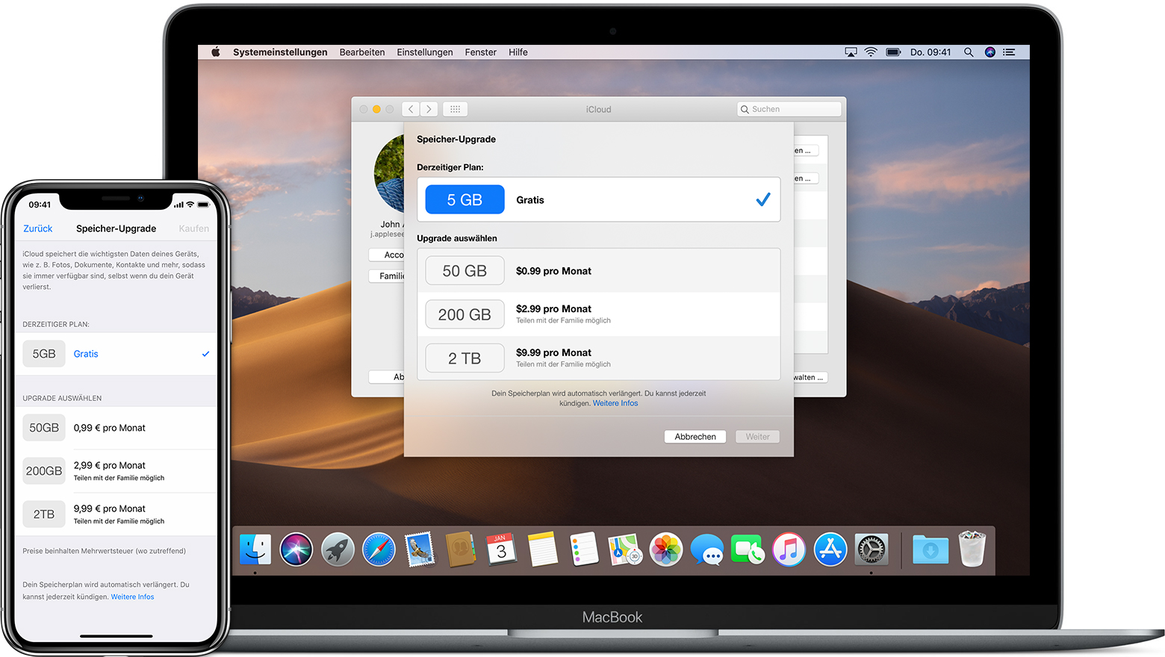Viewport: 1165px width, 657px height.
Task: Launch the Photos app from the Dock
Action: coord(666,549)
